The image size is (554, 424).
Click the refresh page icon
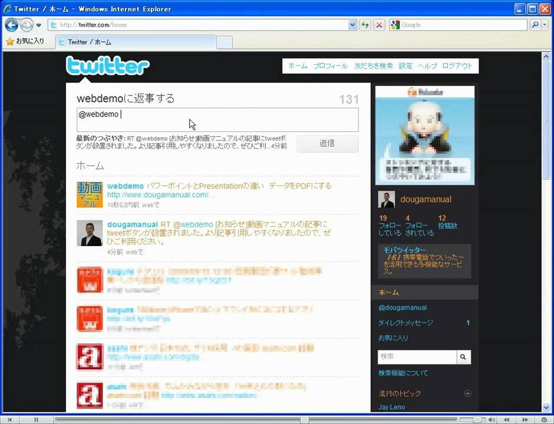tap(365, 25)
